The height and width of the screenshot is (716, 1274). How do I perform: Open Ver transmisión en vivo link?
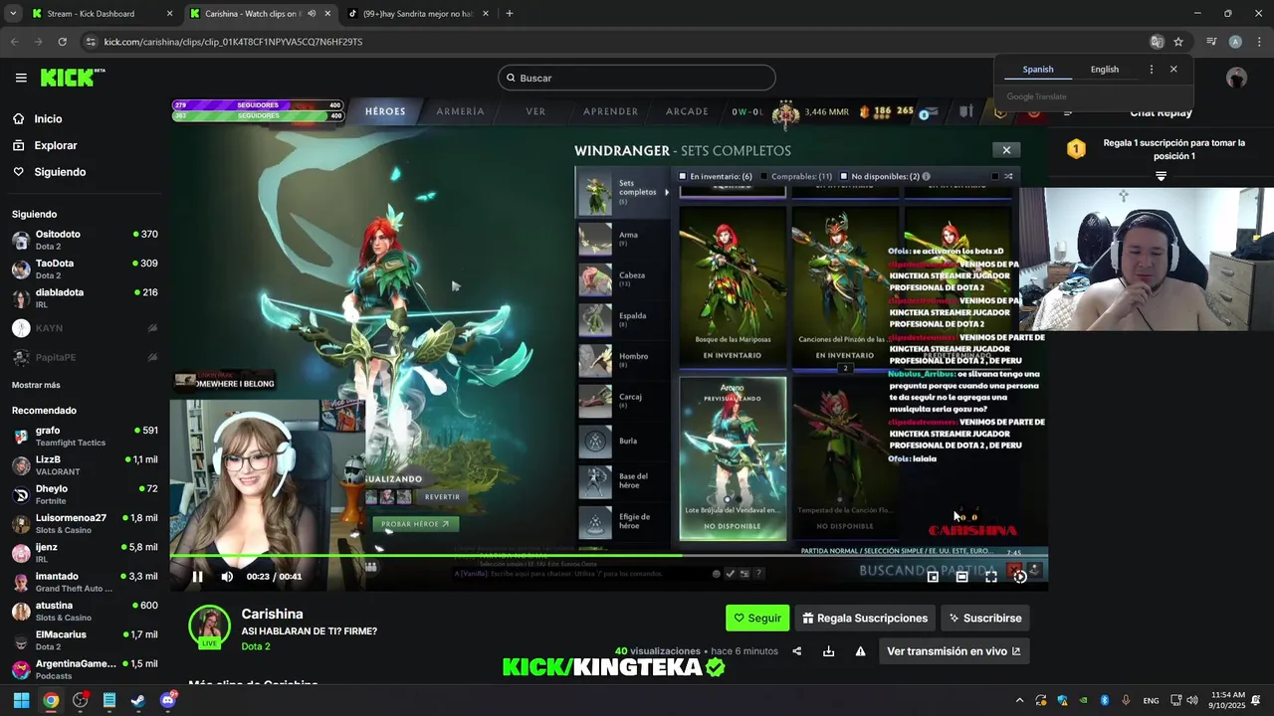tap(954, 651)
